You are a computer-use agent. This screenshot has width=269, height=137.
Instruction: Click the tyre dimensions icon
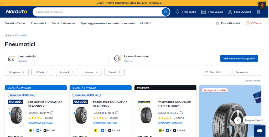click(118, 58)
